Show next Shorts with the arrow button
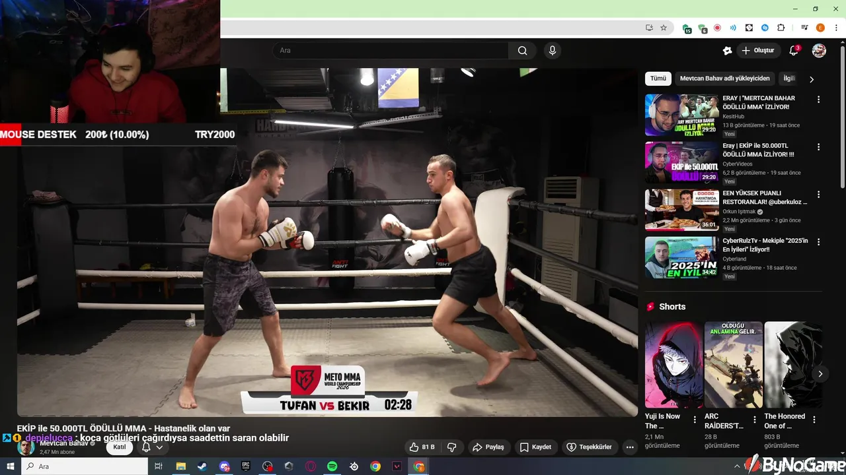Screen dimensions: 846x475 pyautogui.click(x=820, y=373)
